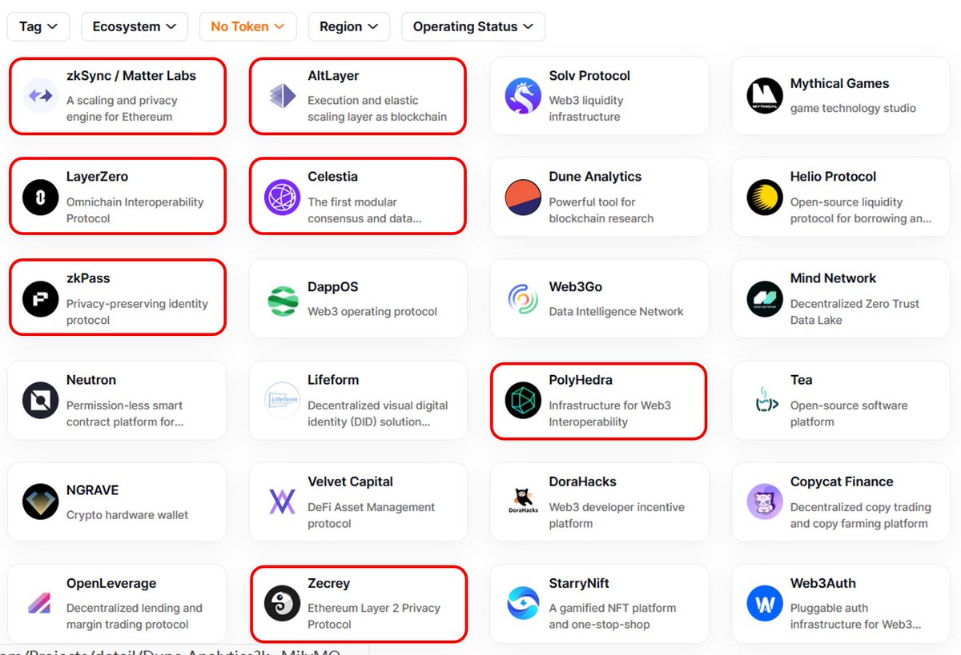Open the zkSync / Matter Labs title link

click(131, 76)
